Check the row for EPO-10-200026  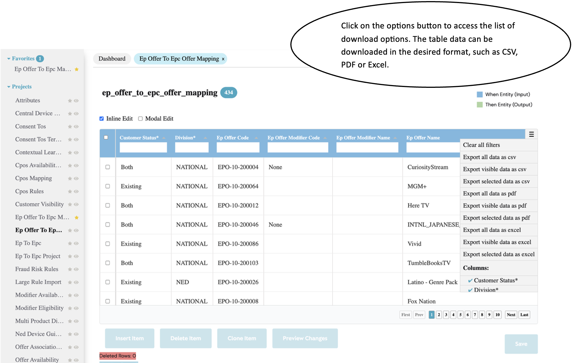pos(108,282)
